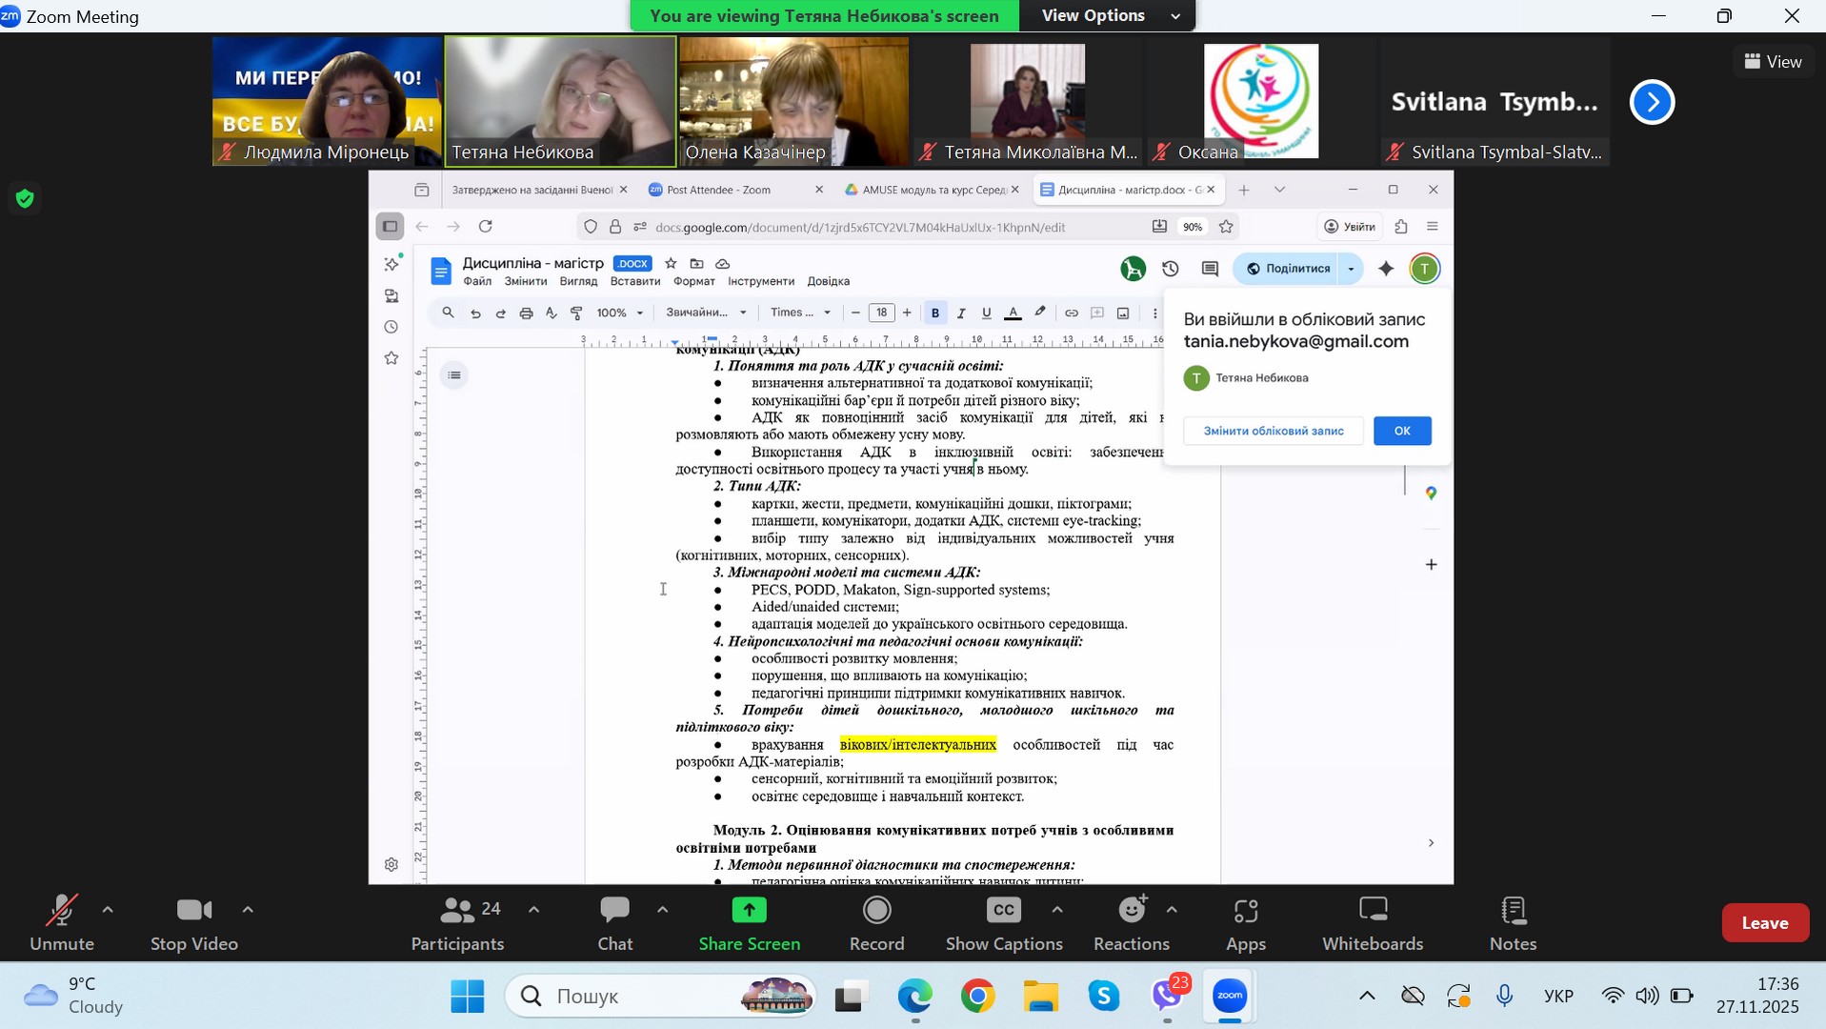Screen dimensions: 1826x1029
Task: Click the green Share Screen button
Action: point(749,922)
